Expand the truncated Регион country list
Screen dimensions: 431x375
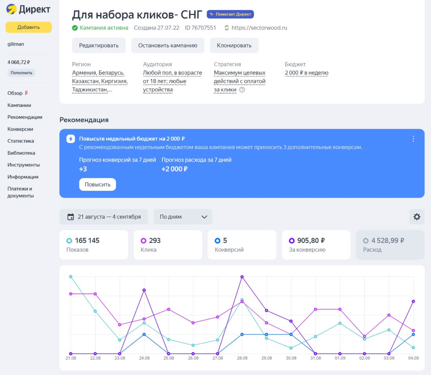click(100, 81)
